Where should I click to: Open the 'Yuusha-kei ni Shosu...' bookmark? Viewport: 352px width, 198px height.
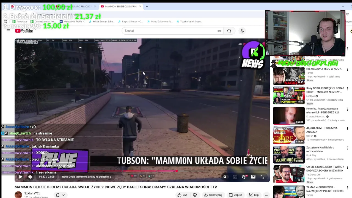coord(189,21)
